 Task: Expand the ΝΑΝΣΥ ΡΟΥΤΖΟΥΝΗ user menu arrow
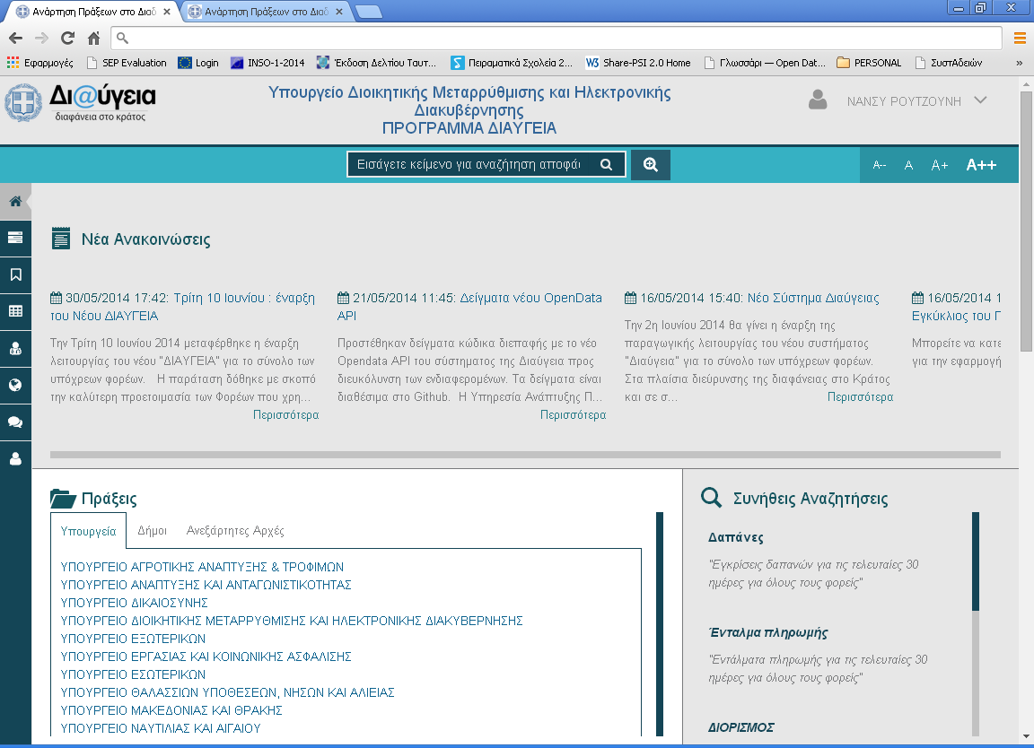[980, 100]
